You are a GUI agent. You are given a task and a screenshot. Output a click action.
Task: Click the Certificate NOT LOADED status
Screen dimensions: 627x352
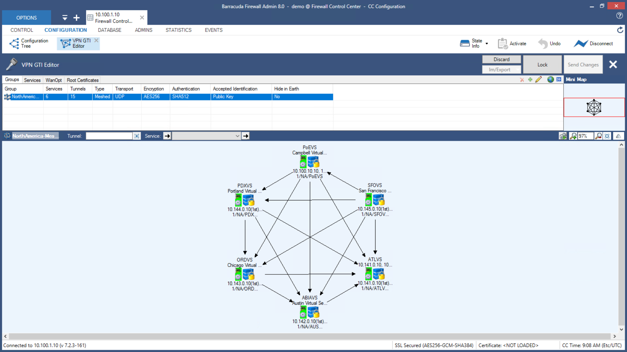click(x=508, y=345)
